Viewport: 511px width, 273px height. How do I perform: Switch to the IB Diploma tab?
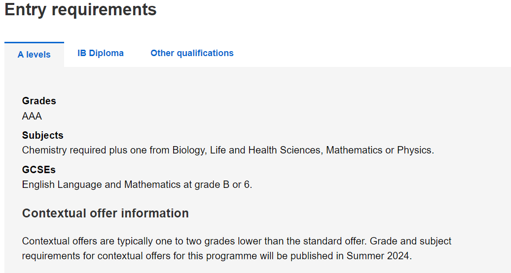[101, 53]
